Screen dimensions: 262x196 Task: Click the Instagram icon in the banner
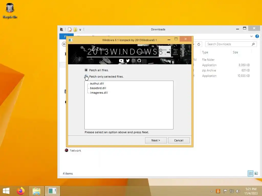click(133, 61)
